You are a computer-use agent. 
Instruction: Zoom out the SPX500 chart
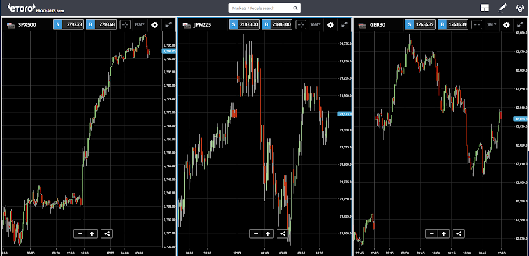pos(80,234)
